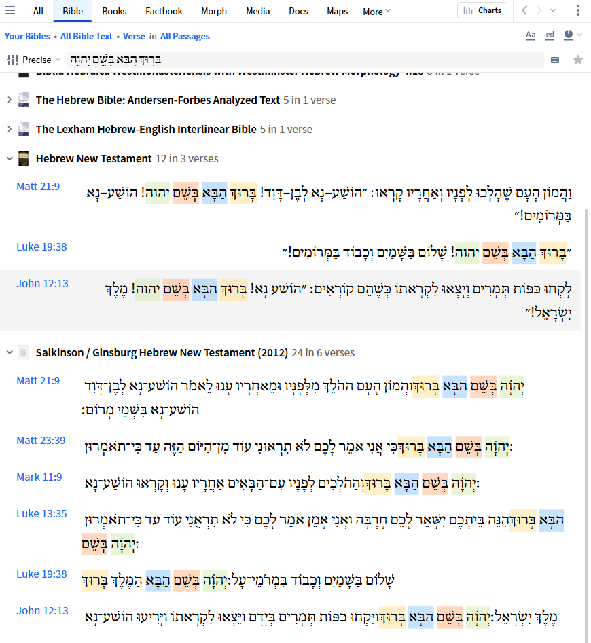Click the Charts button
591x643 pixels.
[x=482, y=10]
